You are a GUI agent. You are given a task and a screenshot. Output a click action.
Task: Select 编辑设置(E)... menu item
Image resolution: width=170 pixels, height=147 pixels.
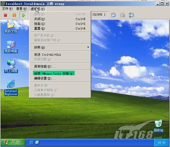[x=60, y=78]
